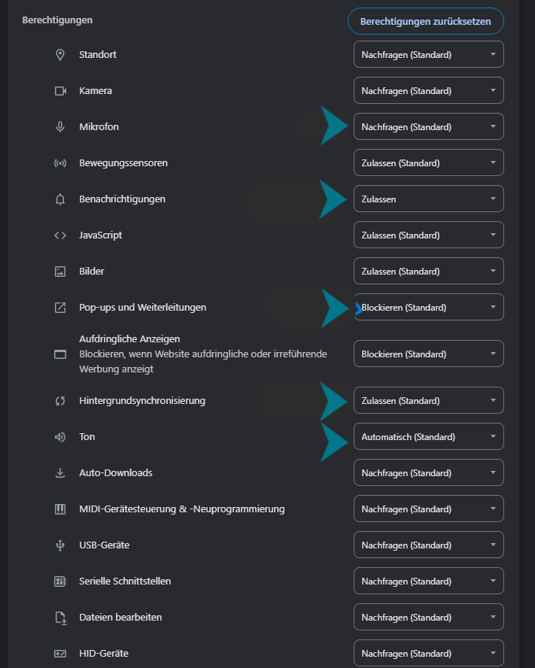Viewport: 535px width, 668px height.
Task: Open the HID-Geräte permission dropdown
Action: 428,653
